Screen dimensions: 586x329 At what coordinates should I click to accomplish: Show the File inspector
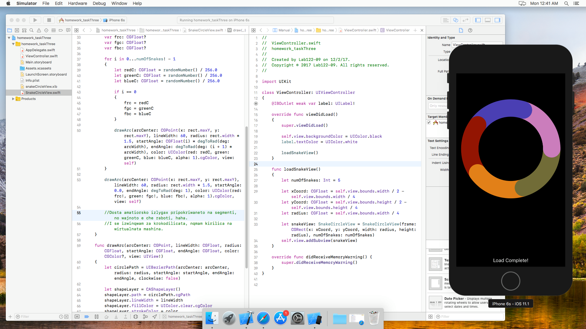pos(461,30)
